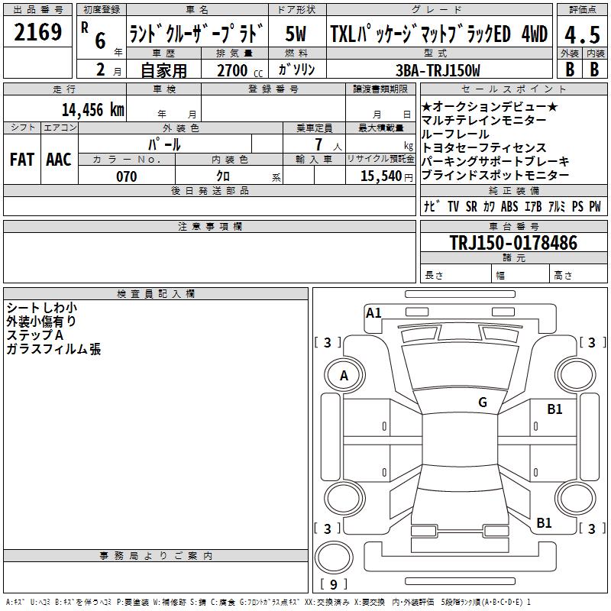This screenshot has width=611, height=611.
Task: Click the 検査員記入欄 header
Action: tap(156, 294)
